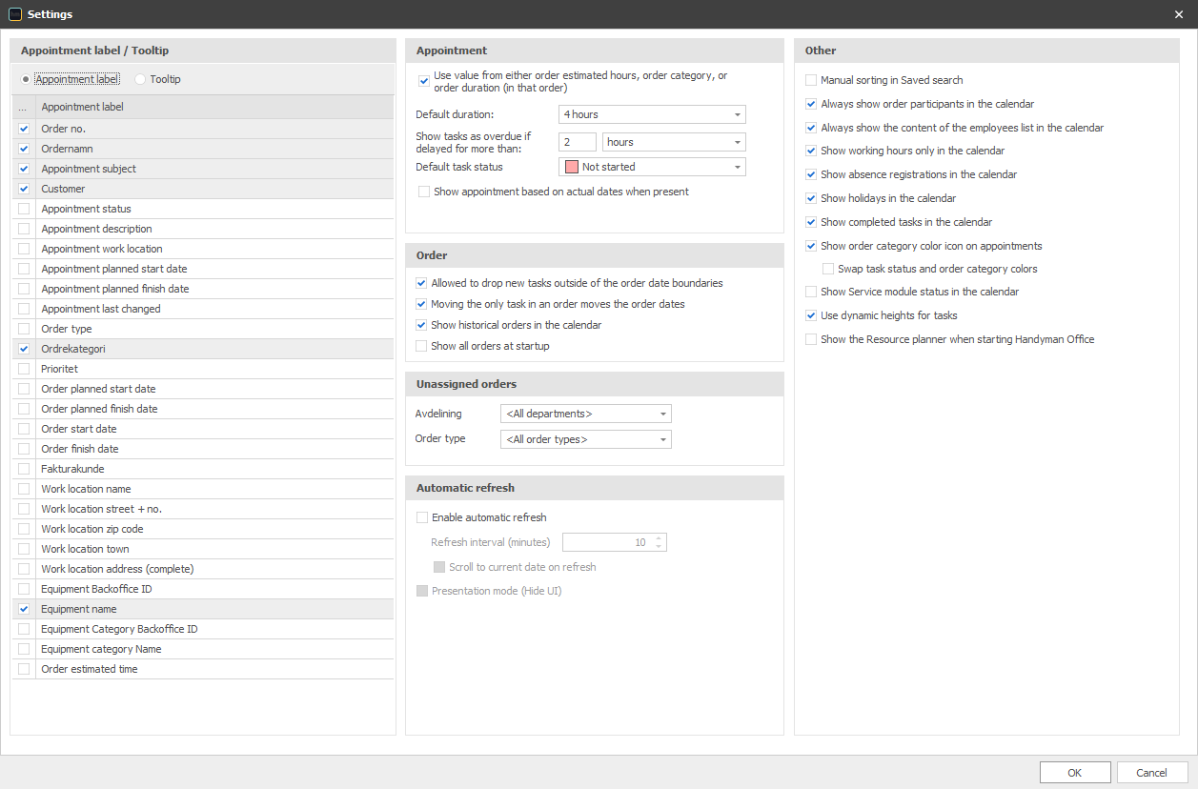1198x789 pixels.
Task: Check the Appointment status checkbox
Action: [24, 209]
